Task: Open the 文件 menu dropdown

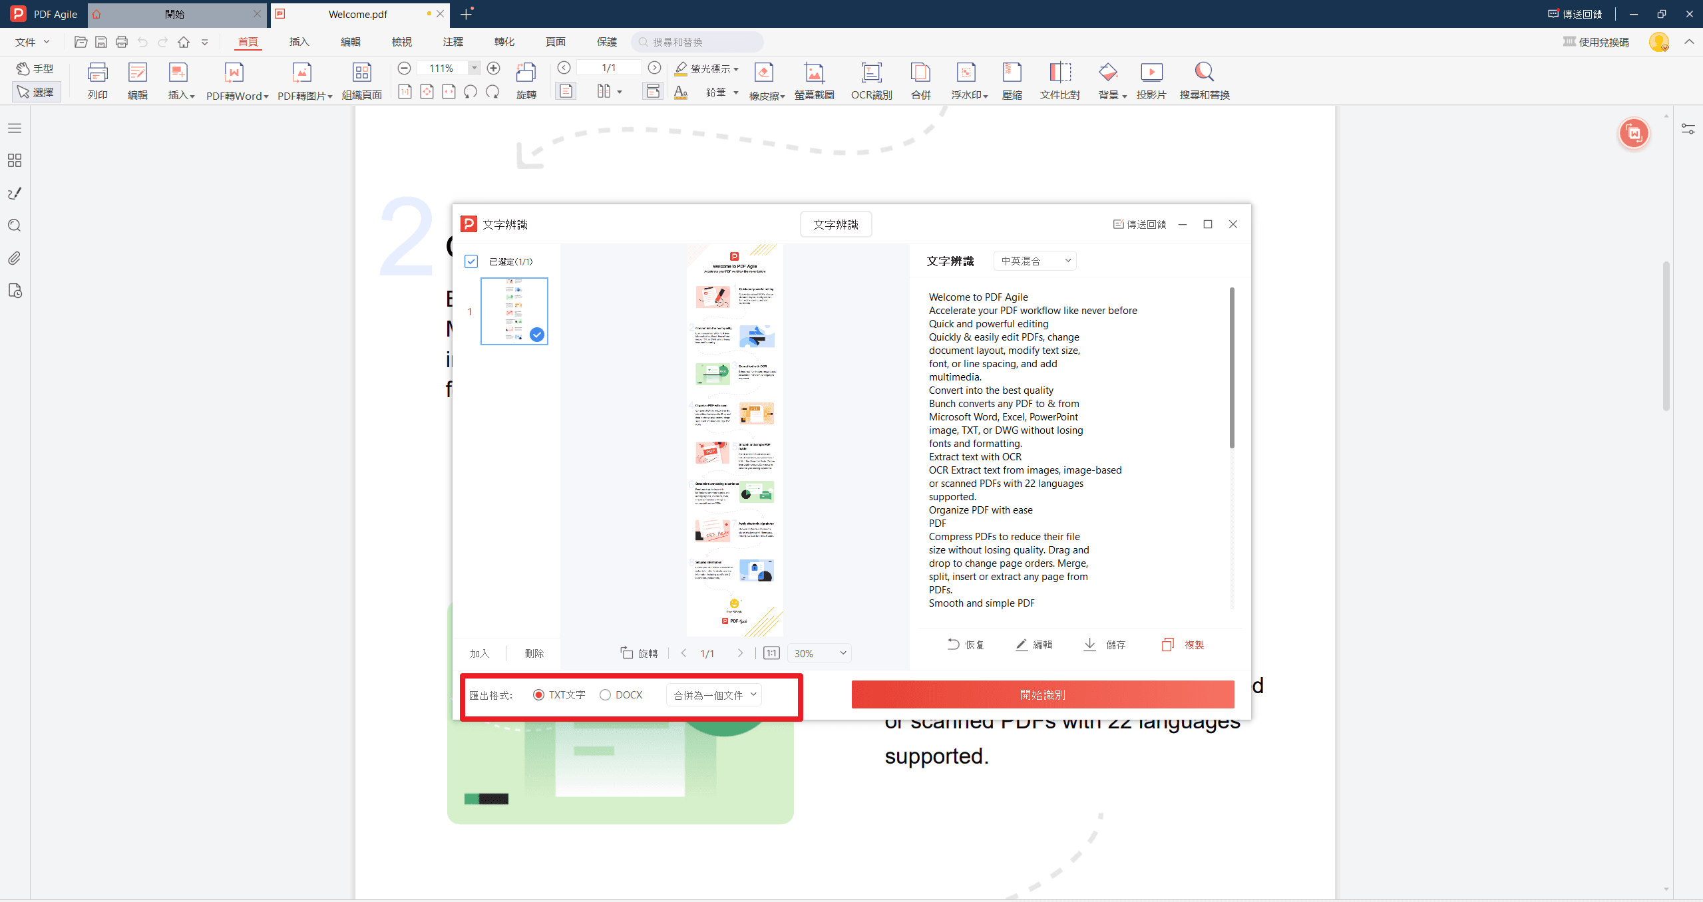Action: tap(33, 42)
